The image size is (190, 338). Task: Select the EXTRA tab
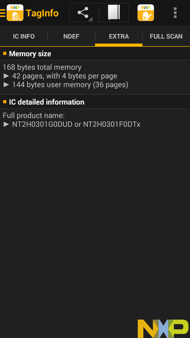[x=119, y=36]
